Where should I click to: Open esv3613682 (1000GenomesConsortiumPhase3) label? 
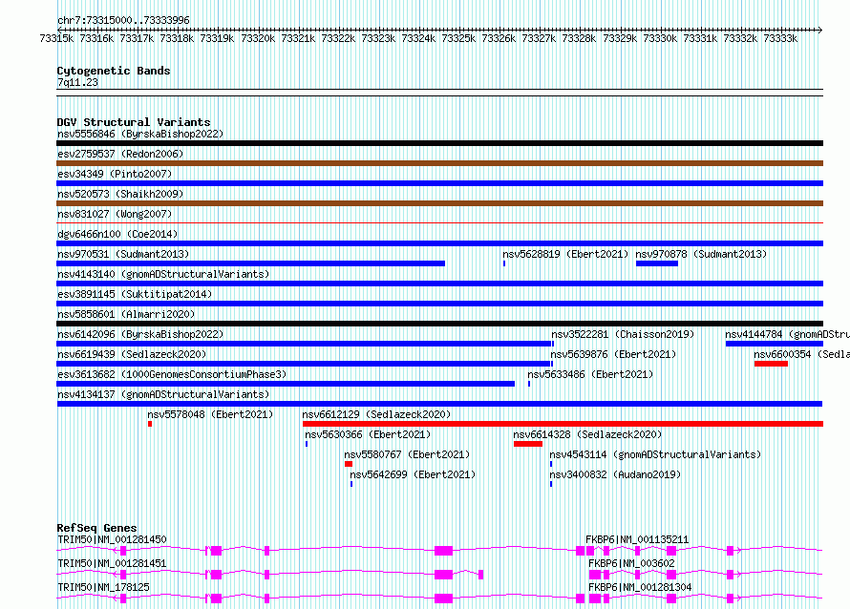point(172,374)
